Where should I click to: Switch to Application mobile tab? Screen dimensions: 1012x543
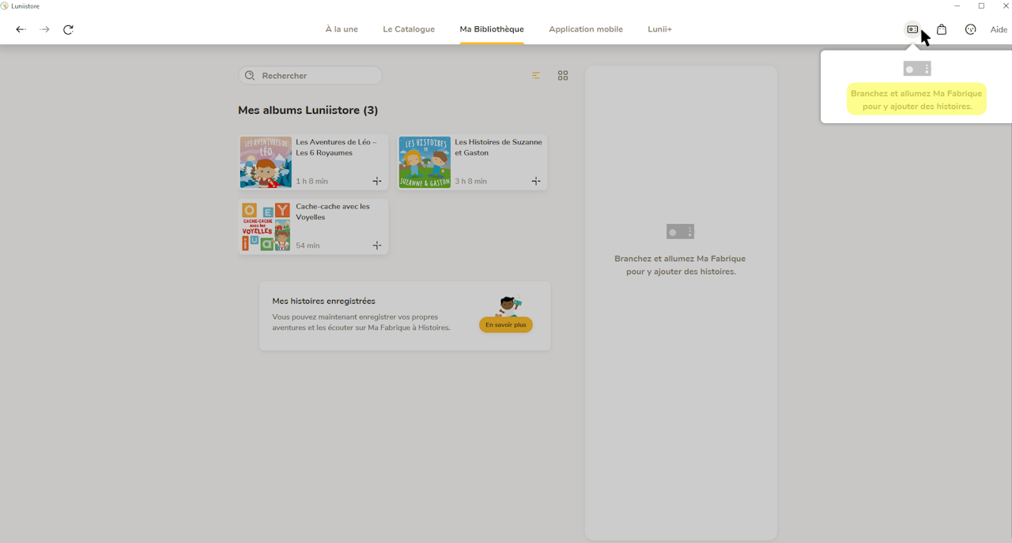[x=586, y=29]
